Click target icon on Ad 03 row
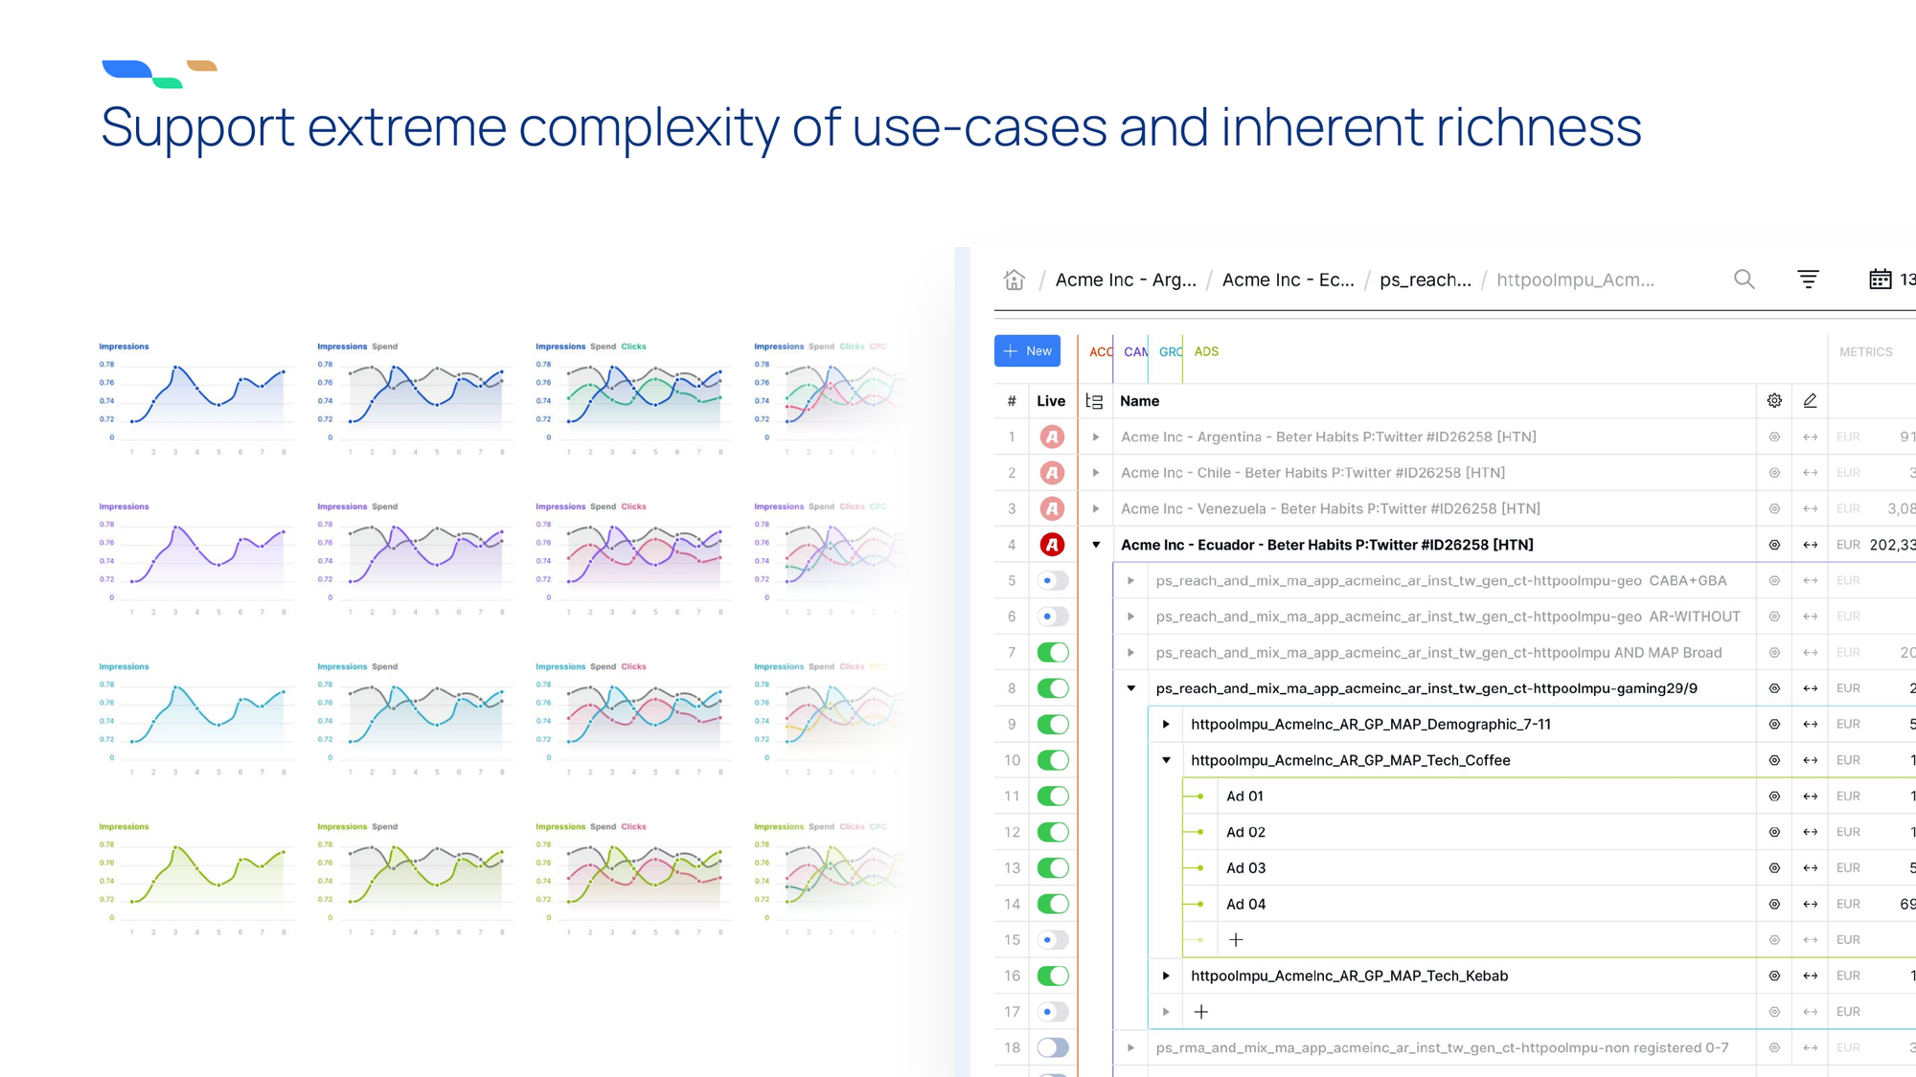Screen dimensions: 1916x1077 coord(1774,868)
